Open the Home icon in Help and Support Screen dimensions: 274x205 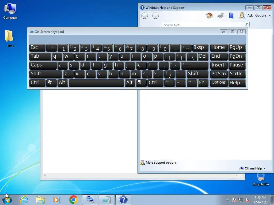(x=209, y=15)
